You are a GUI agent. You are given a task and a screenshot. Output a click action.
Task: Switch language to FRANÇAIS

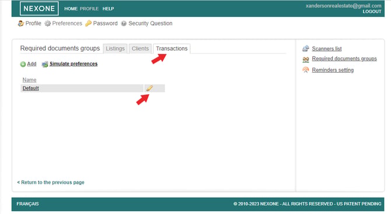(x=27, y=204)
